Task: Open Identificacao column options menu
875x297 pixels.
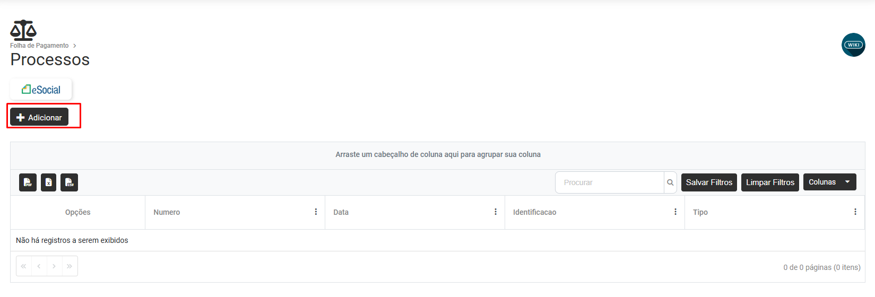Action: pyautogui.click(x=675, y=212)
